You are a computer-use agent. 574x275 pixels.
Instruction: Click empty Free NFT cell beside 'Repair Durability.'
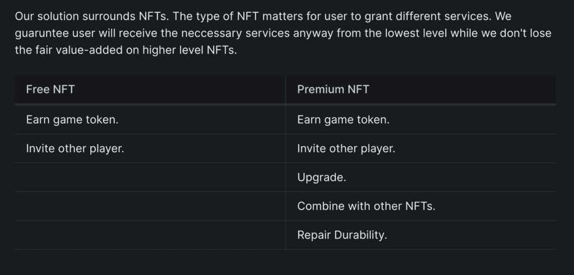click(x=150, y=235)
